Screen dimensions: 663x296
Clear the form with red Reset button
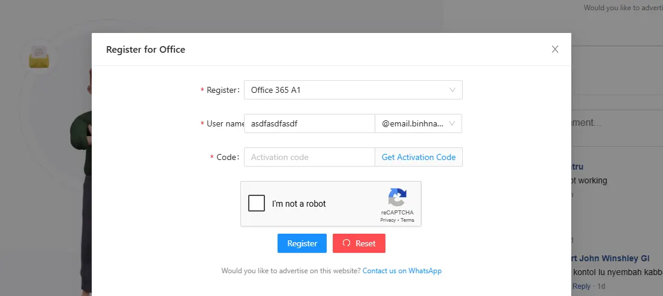359,243
